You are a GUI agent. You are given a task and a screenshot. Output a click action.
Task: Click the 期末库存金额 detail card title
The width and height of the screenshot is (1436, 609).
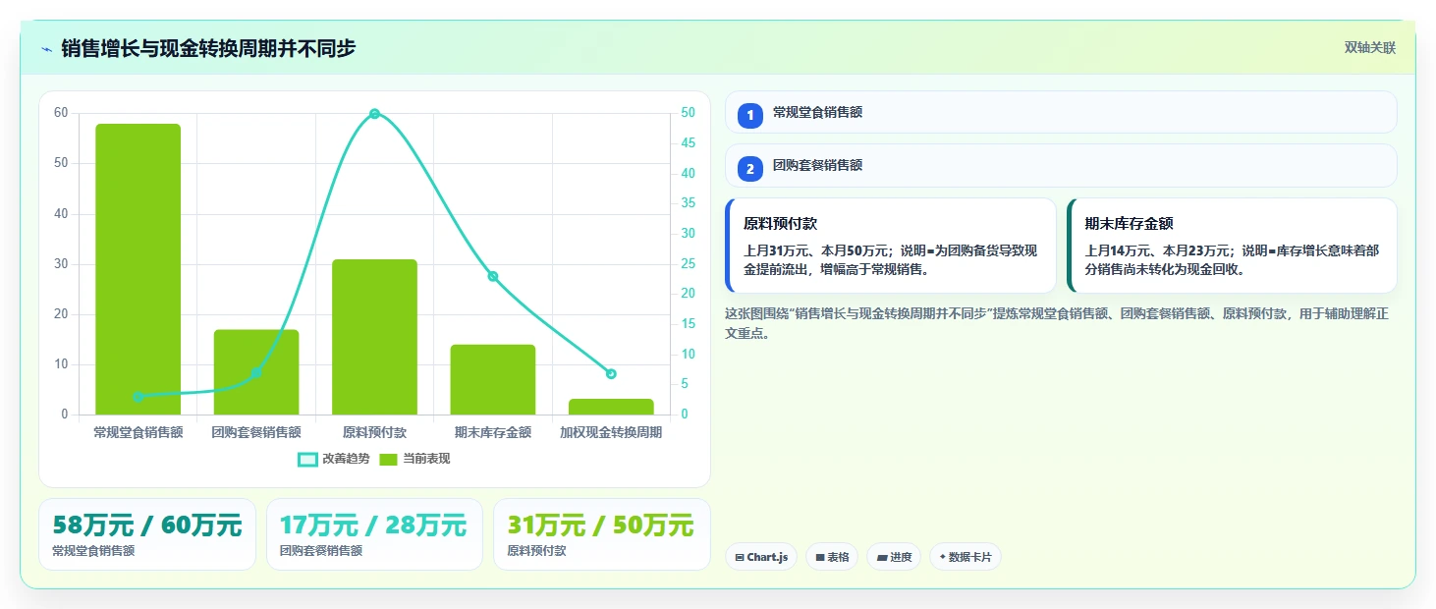coord(1129,224)
